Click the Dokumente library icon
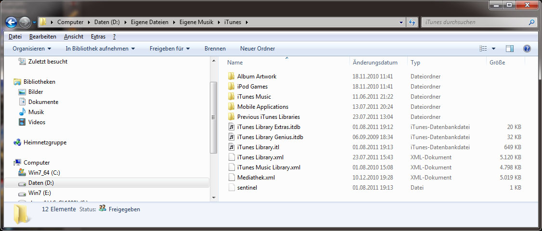Image resolution: width=542 pixels, height=231 pixels. point(22,102)
